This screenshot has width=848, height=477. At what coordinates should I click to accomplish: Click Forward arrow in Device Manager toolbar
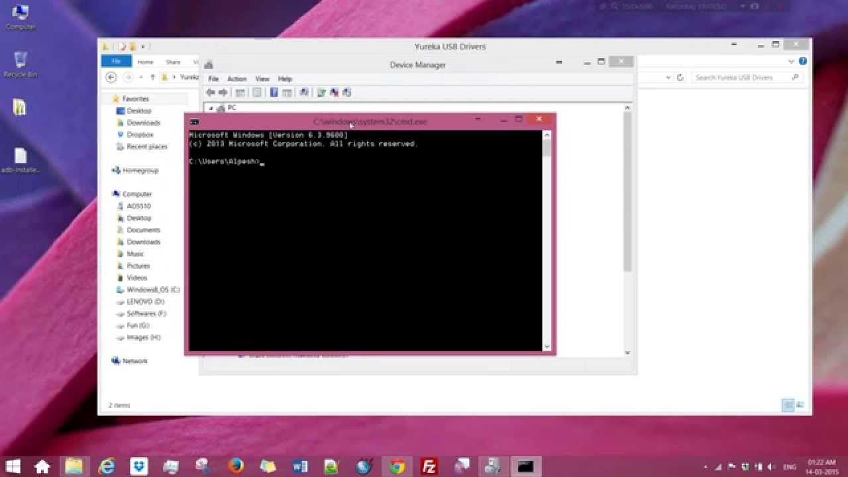[223, 93]
